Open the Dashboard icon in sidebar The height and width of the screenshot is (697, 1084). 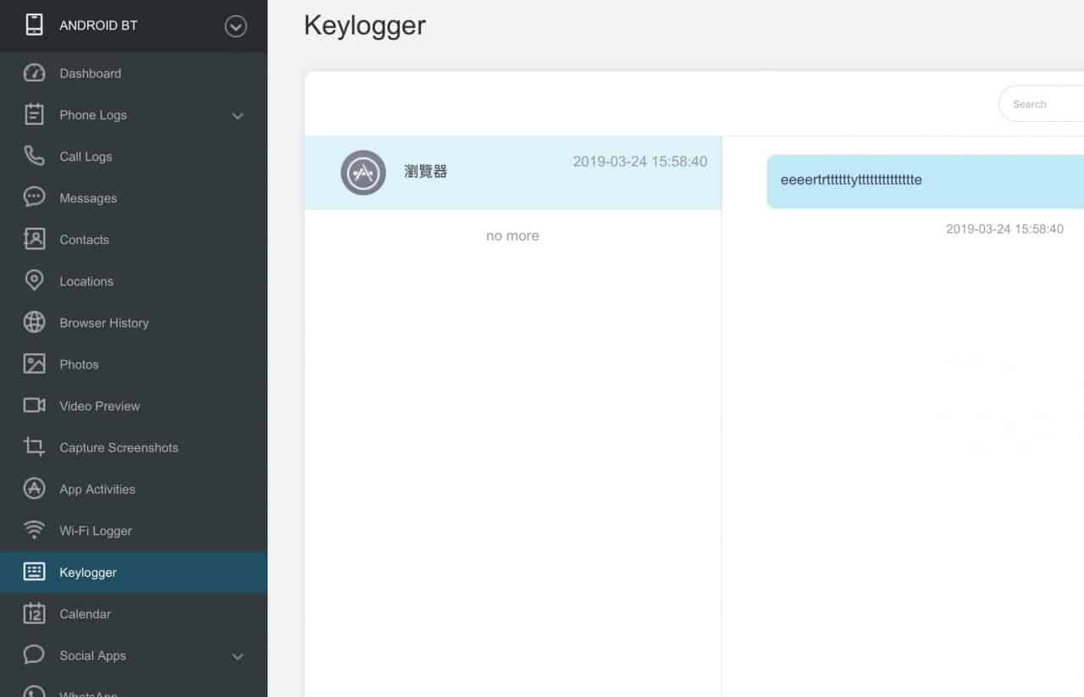pyautogui.click(x=34, y=73)
